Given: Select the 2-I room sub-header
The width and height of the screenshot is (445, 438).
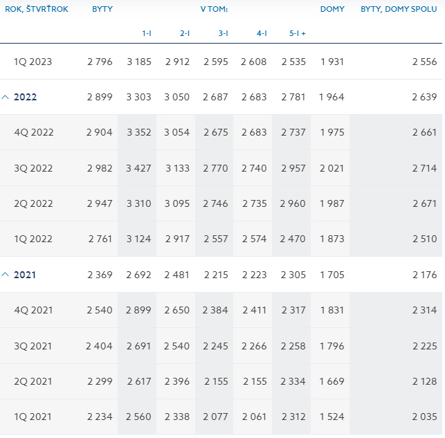Looking at the screenshot, I should (x=185, y=33).
